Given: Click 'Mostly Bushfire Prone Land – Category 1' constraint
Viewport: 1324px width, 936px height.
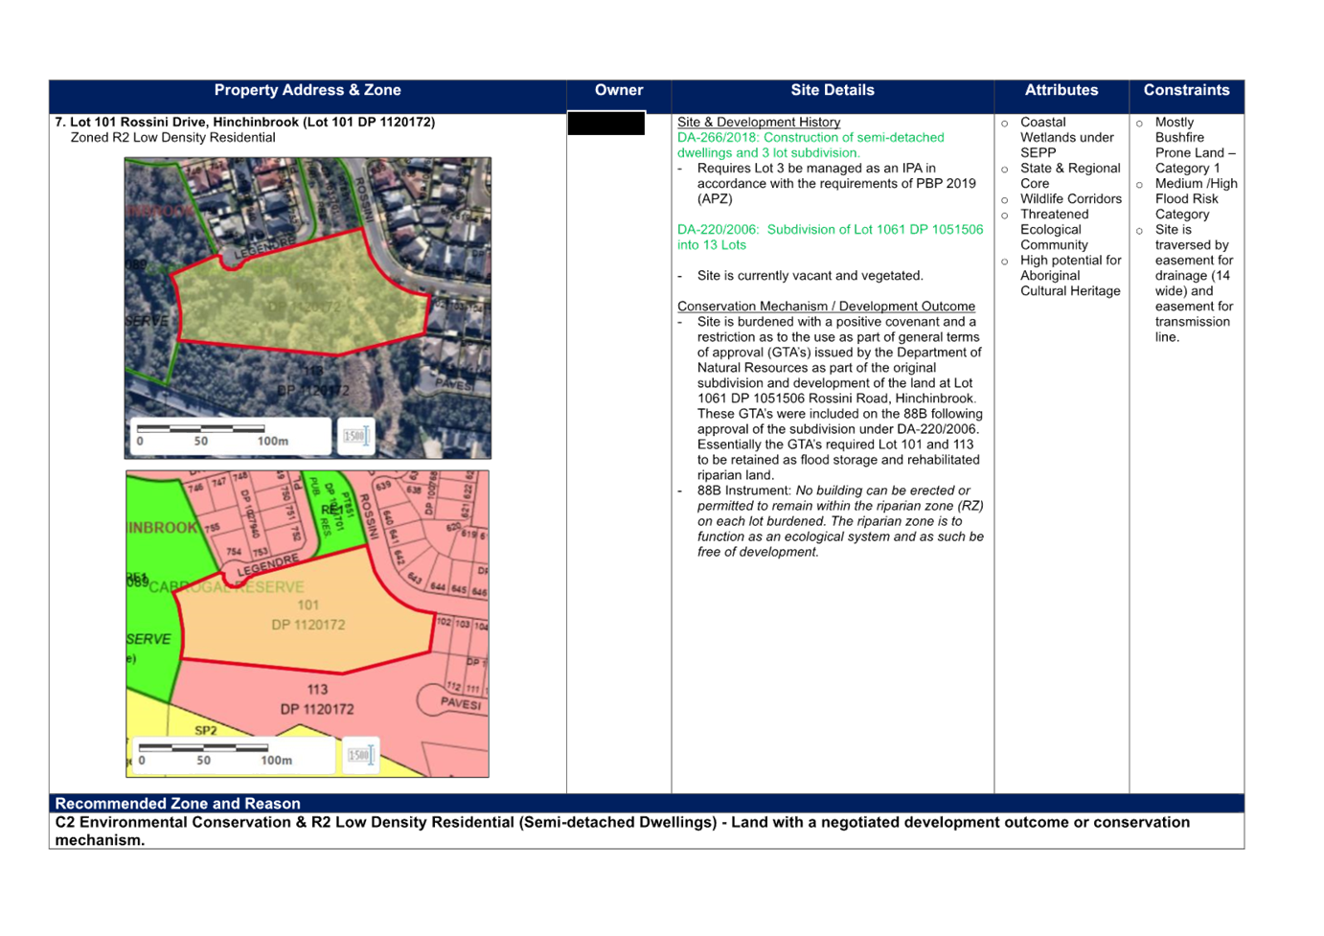Looking at the screenshot, I should (x=1196, y=145).
